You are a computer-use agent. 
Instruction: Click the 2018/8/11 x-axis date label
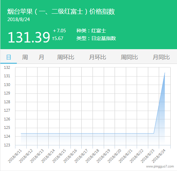15,156
